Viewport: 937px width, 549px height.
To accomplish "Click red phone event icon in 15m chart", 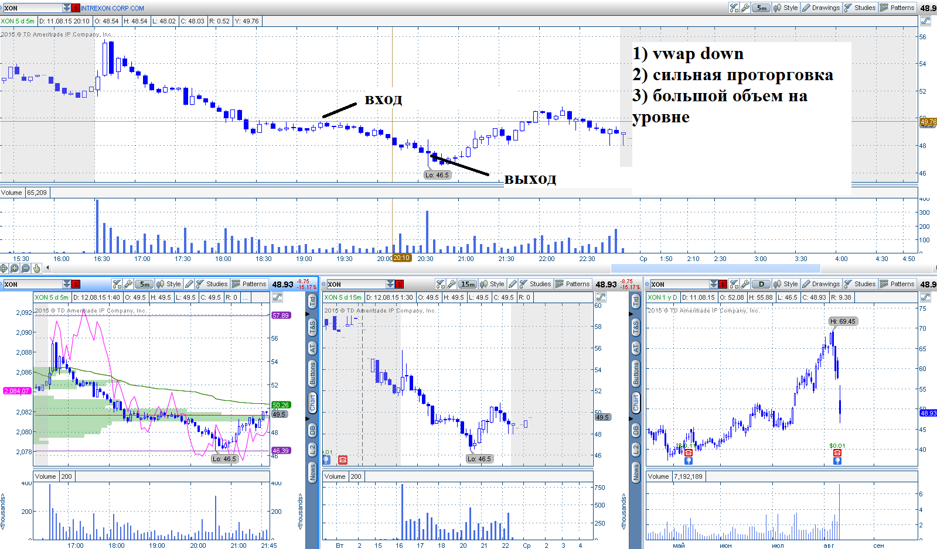I will (x=343, y=459).
